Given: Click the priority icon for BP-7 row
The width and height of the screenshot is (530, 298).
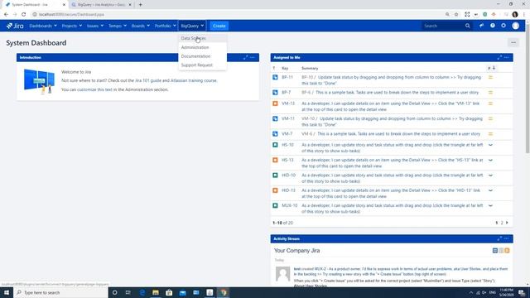Looking at the screenshot, I should [490, 92].
